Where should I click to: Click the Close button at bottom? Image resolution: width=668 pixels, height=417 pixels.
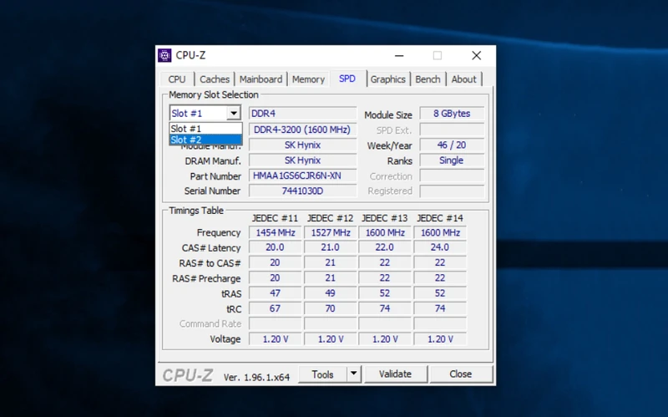click(x=461, y=374)
